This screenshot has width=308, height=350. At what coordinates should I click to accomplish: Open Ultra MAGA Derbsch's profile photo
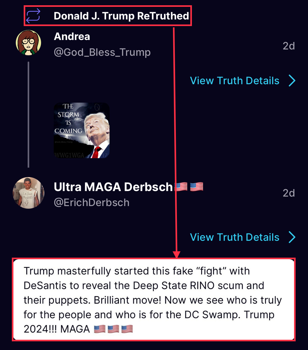(x=28, y=193)
